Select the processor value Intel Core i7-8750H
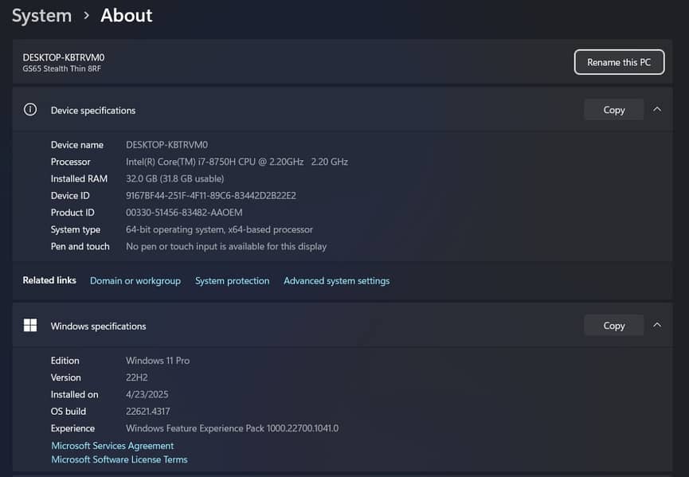This screenshot has height=477, width=689. pos(237,162)
